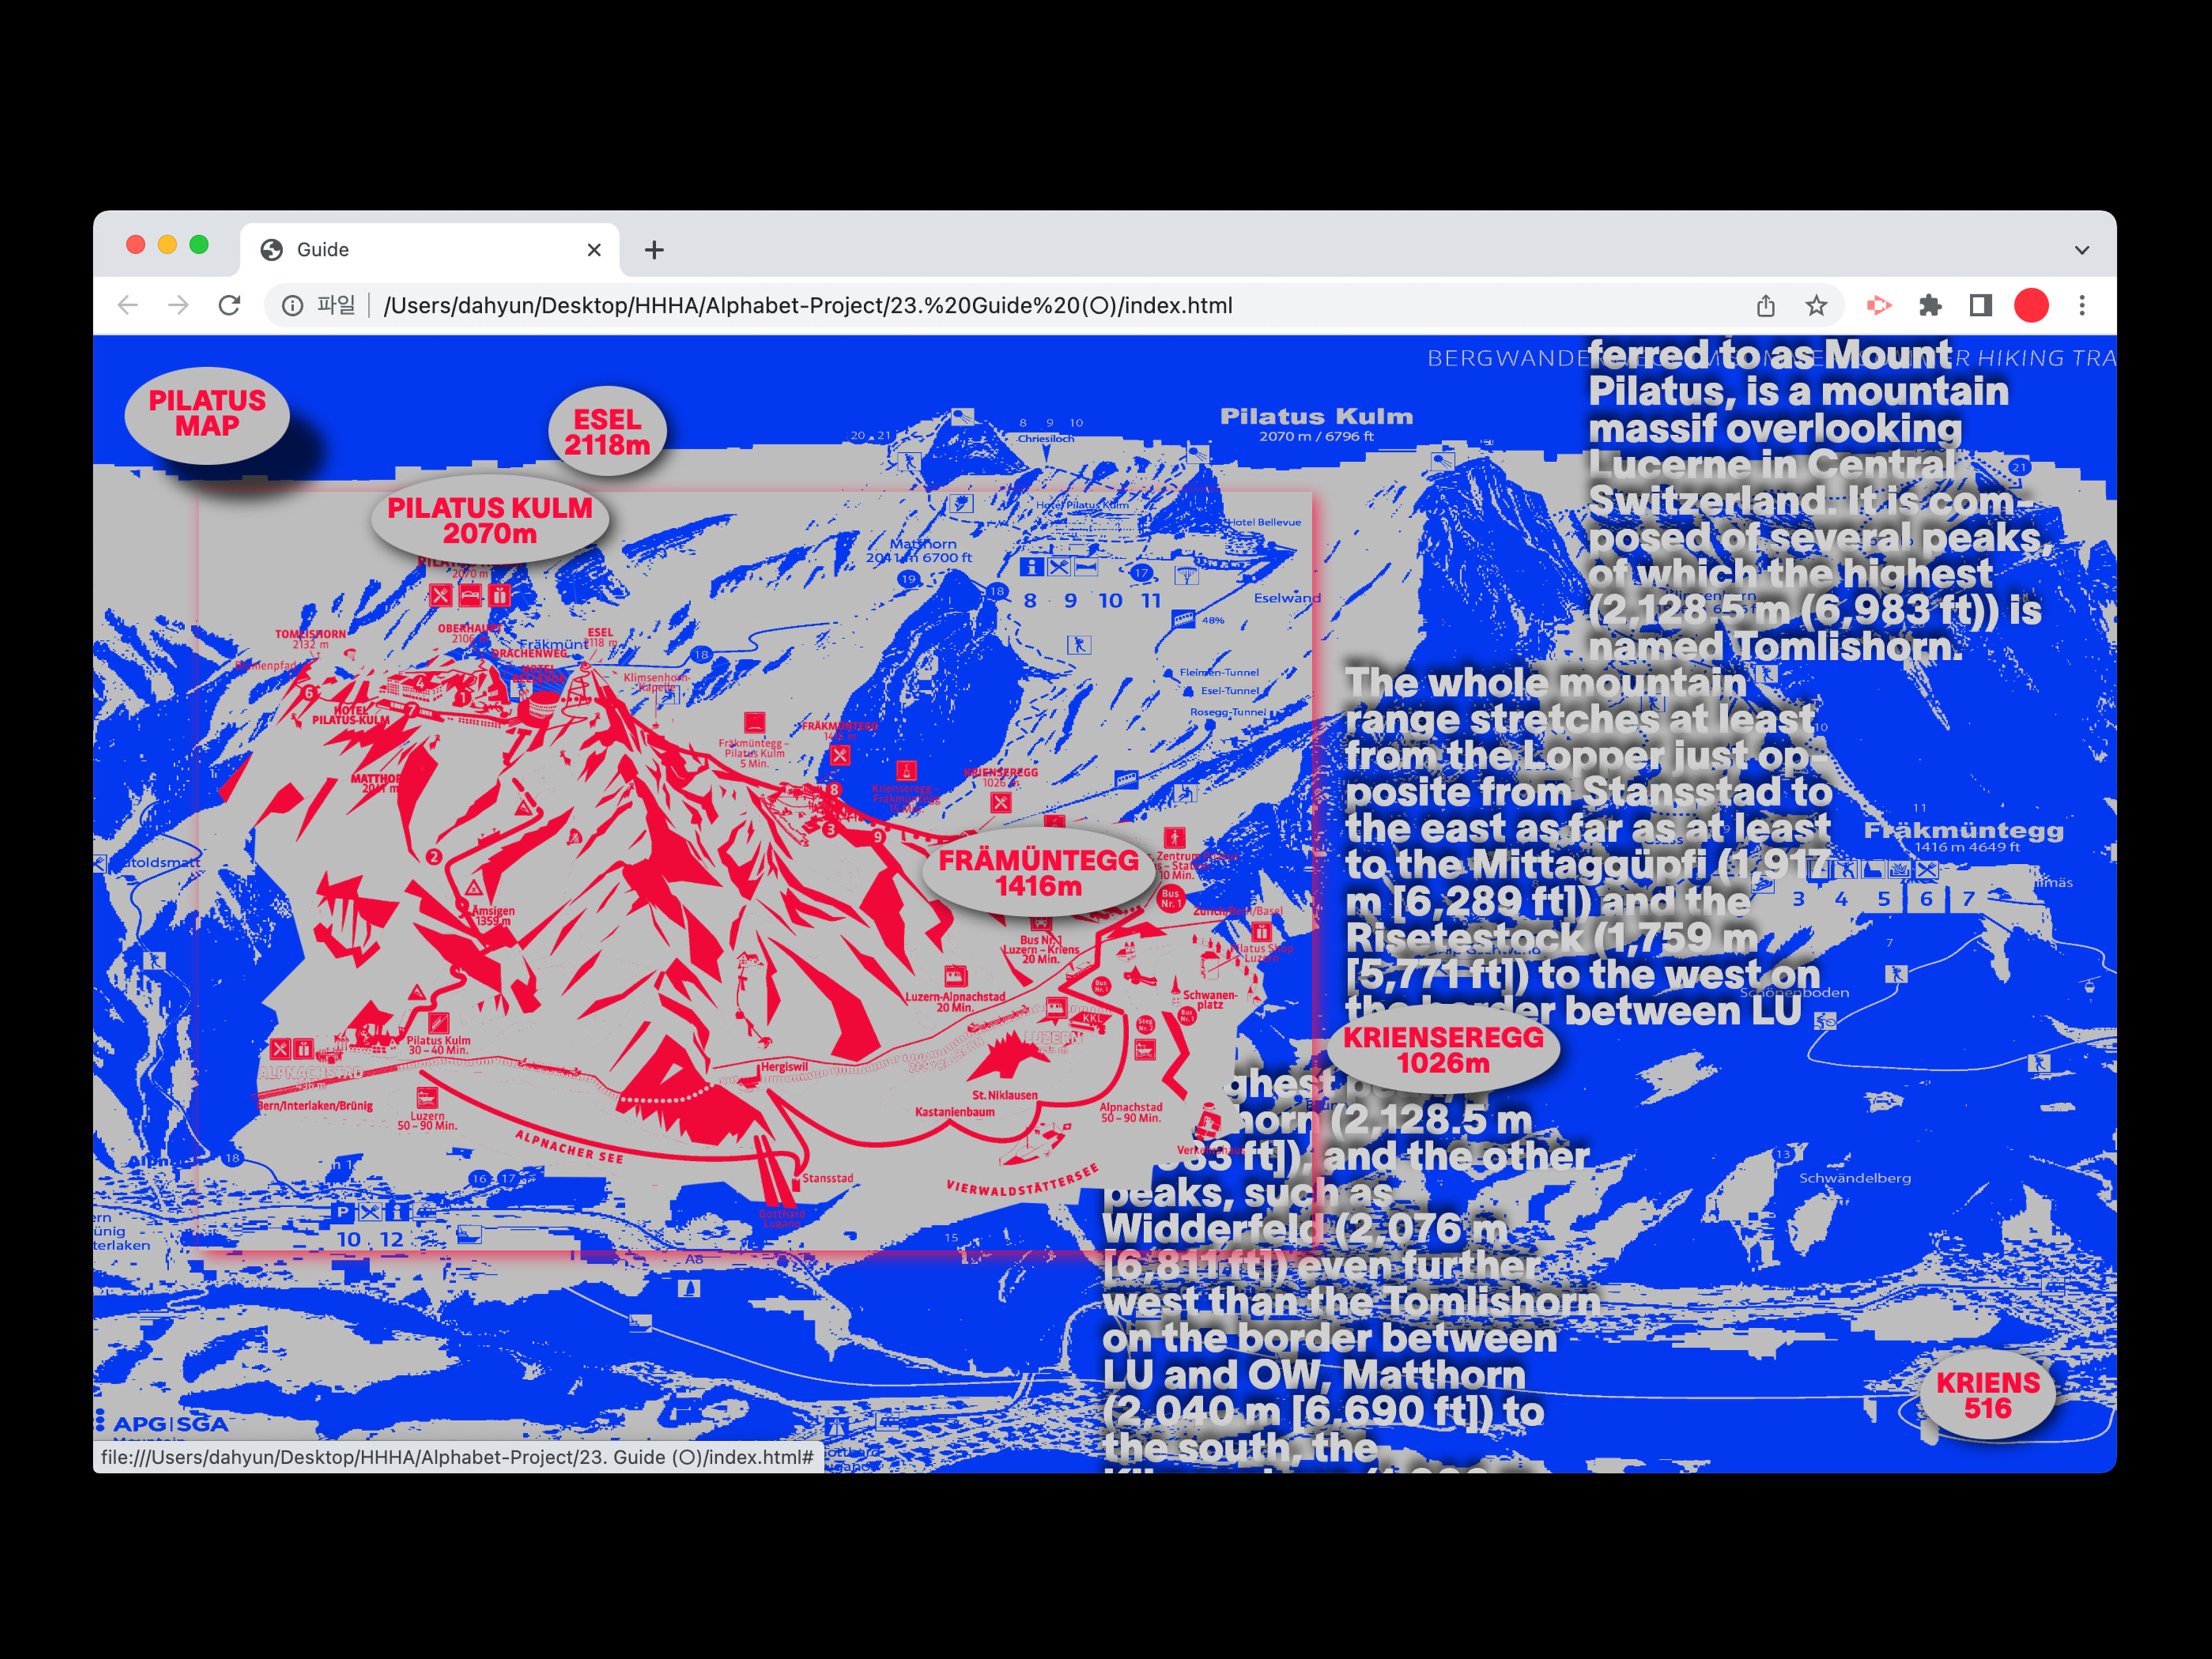This screenshot has width=2212, height=1659.
Task: Open the red profile avatar
Action: 2031,305
